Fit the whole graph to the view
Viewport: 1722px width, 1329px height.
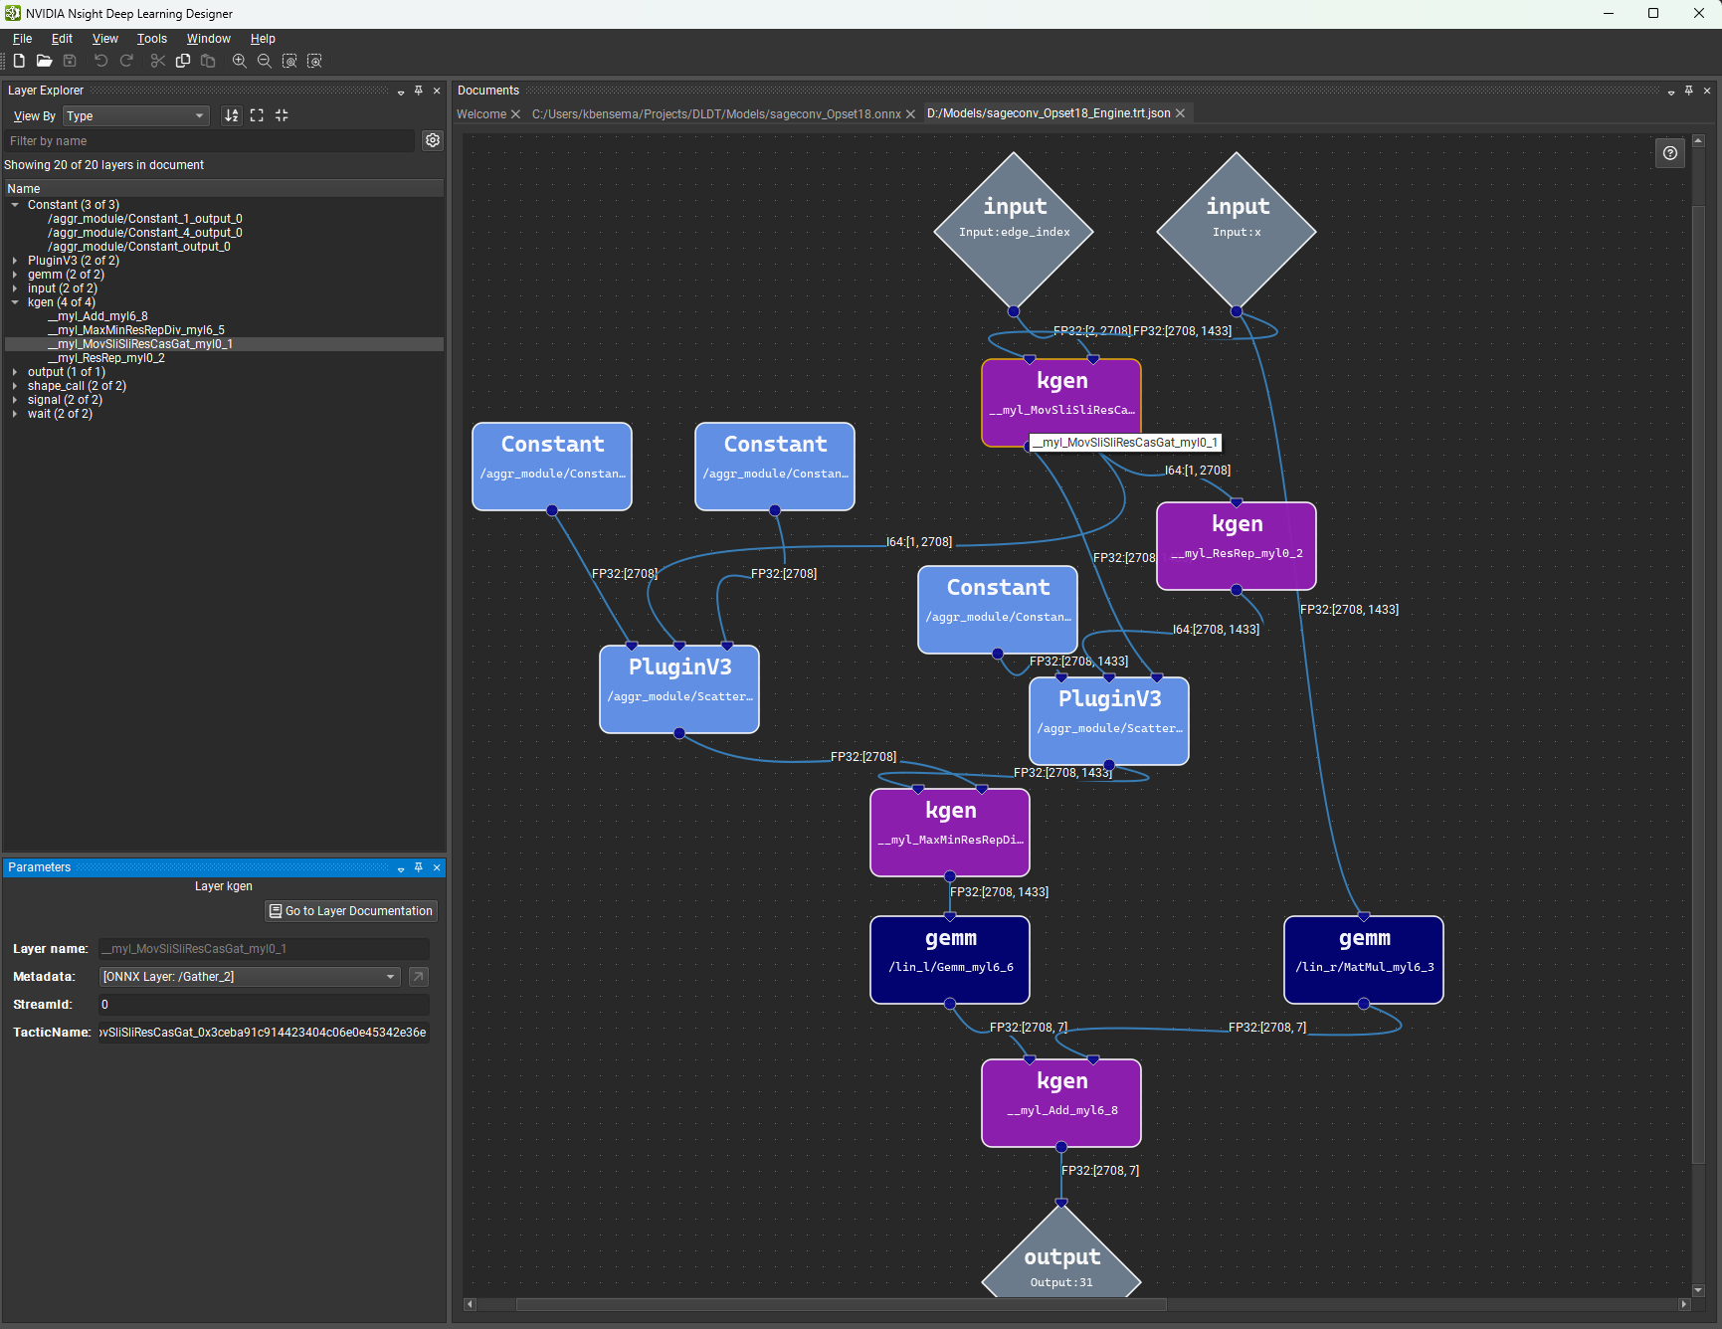pyautogui.click(x=289, y=61)
